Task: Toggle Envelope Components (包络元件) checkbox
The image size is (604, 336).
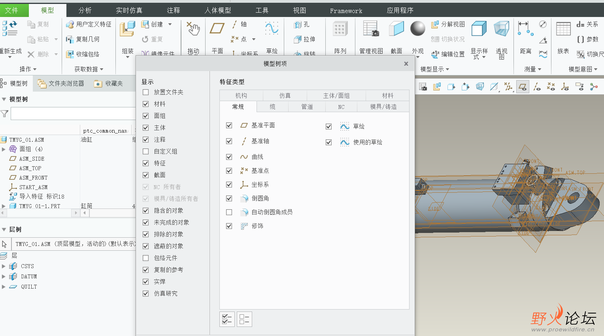Action: (146, 258)
